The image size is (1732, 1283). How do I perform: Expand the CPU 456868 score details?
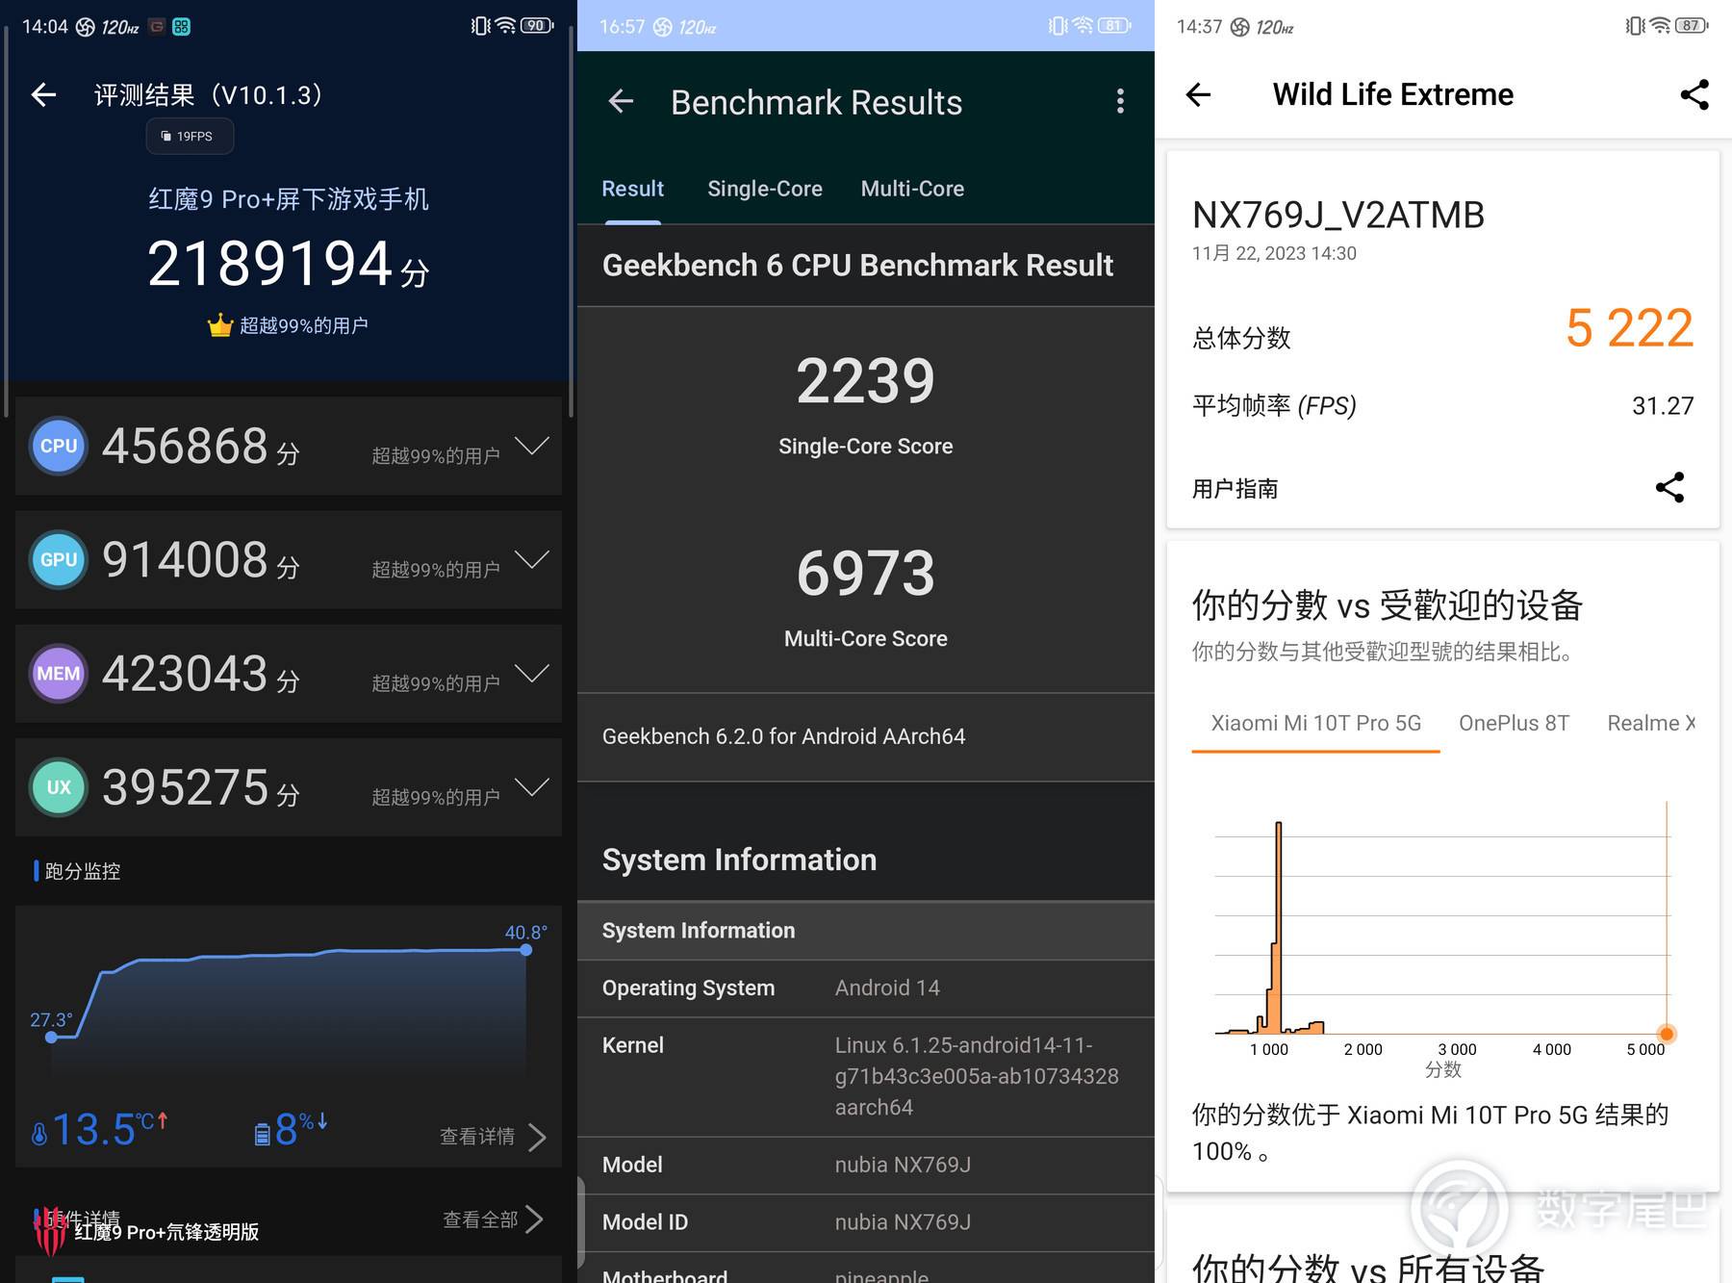point(532,446)
